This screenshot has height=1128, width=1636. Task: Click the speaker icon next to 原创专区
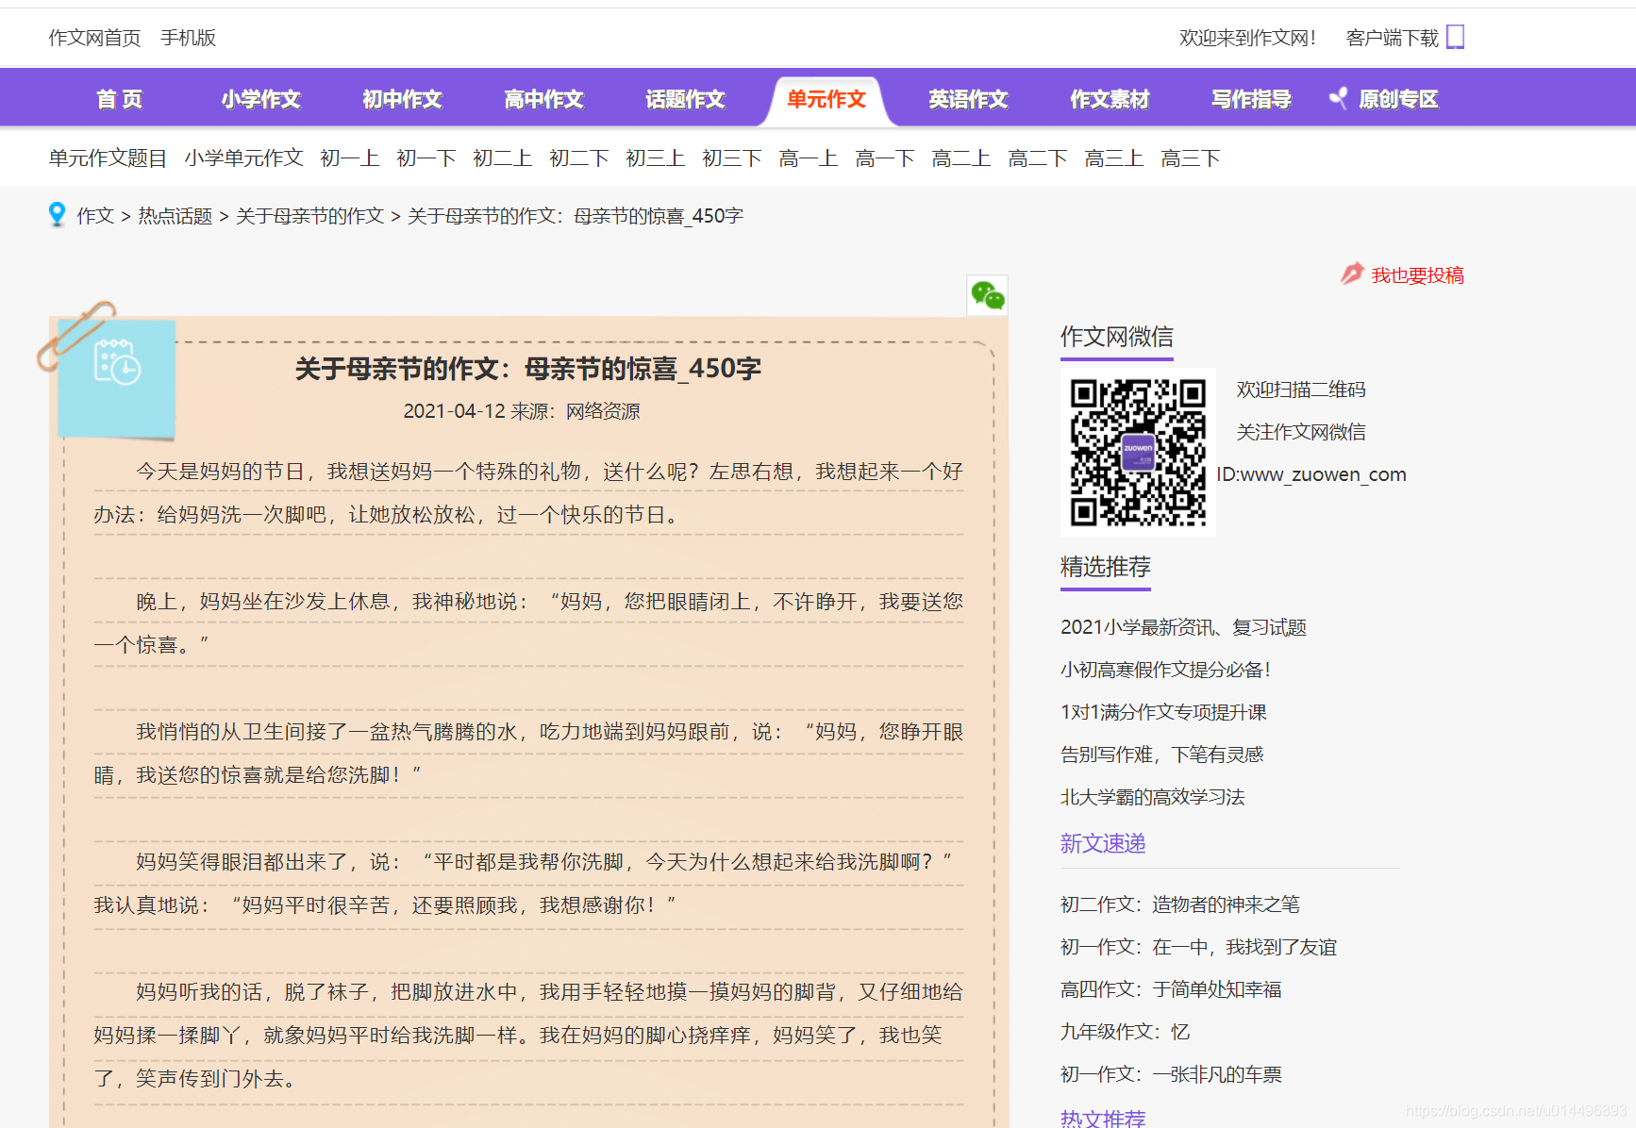click(x=1338, y=98)
